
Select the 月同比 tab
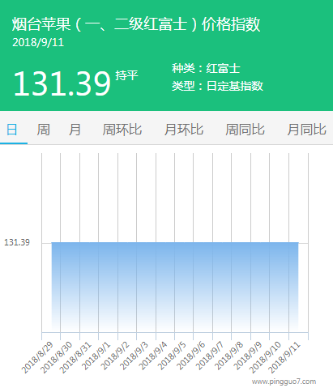click(x=306, y=130)
